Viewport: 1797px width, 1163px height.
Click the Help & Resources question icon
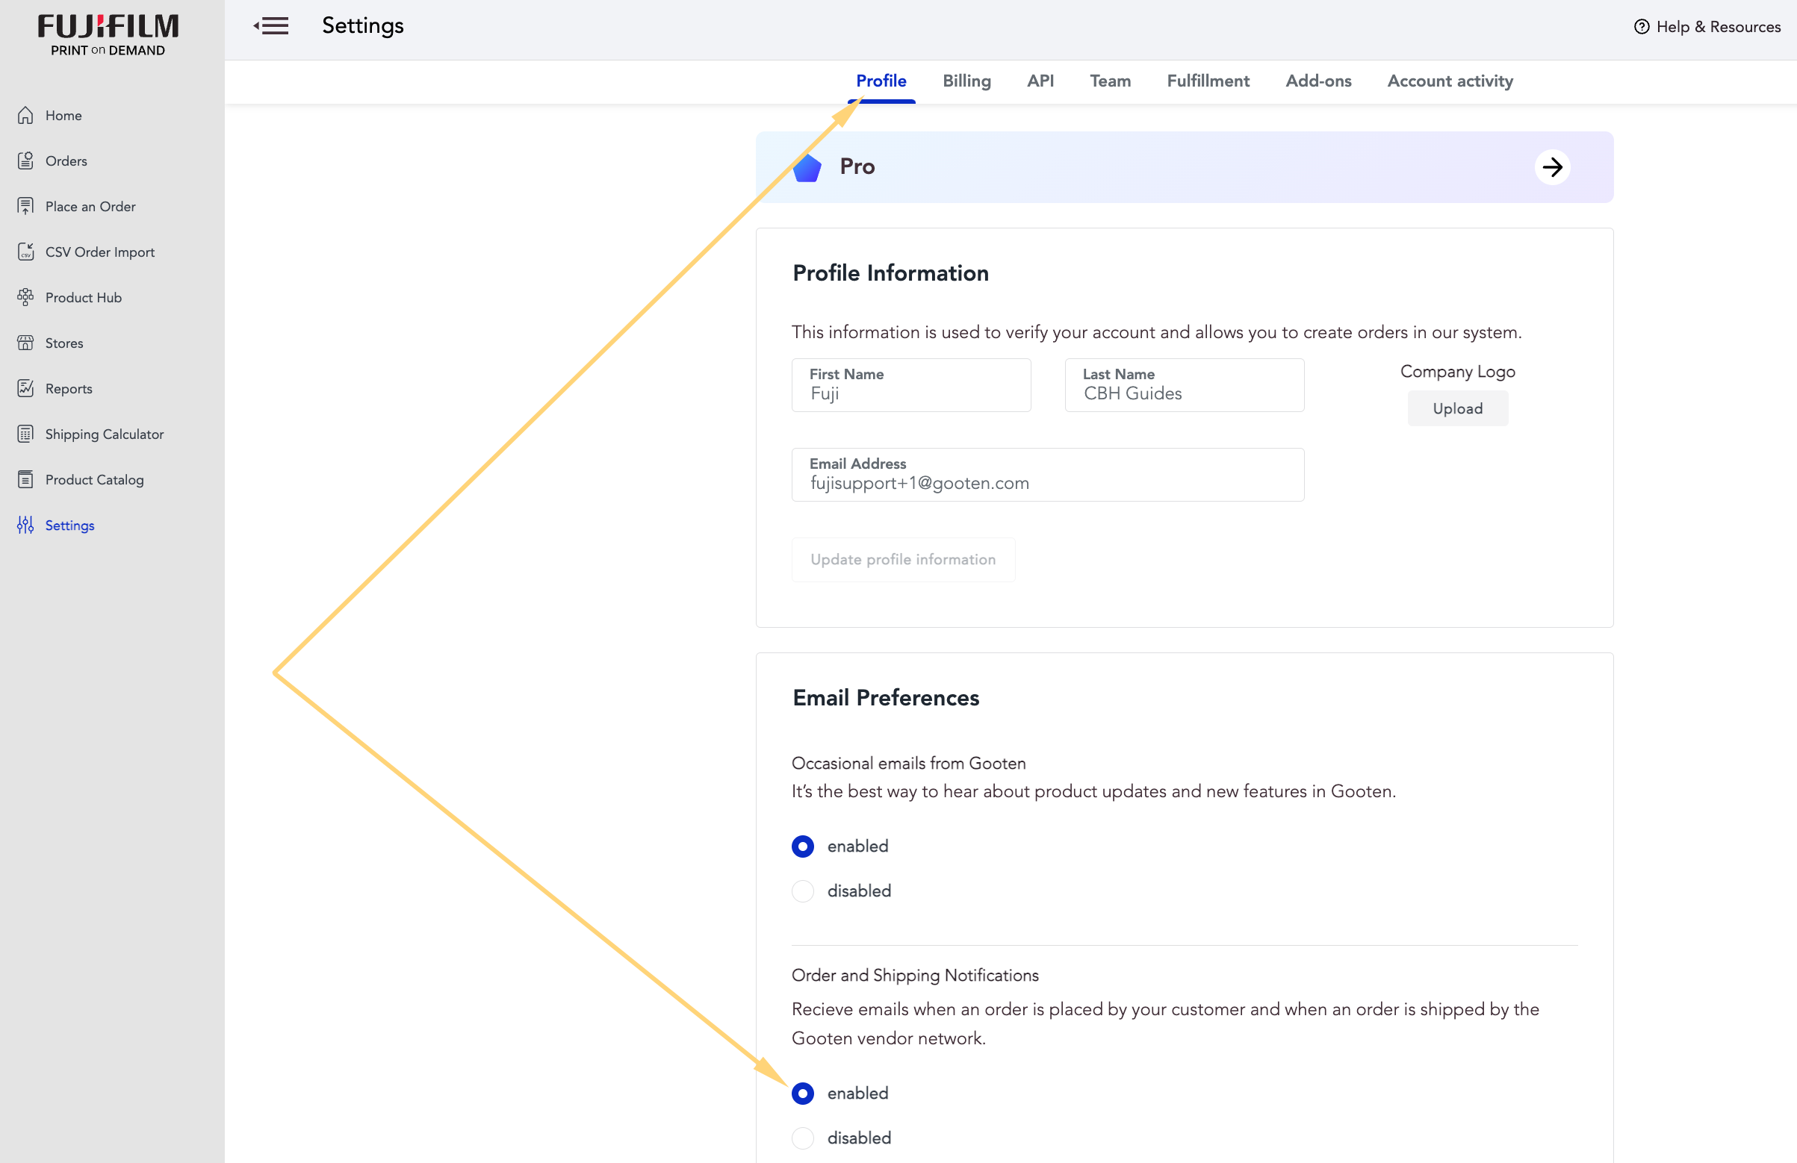[x=1642, y=26]
